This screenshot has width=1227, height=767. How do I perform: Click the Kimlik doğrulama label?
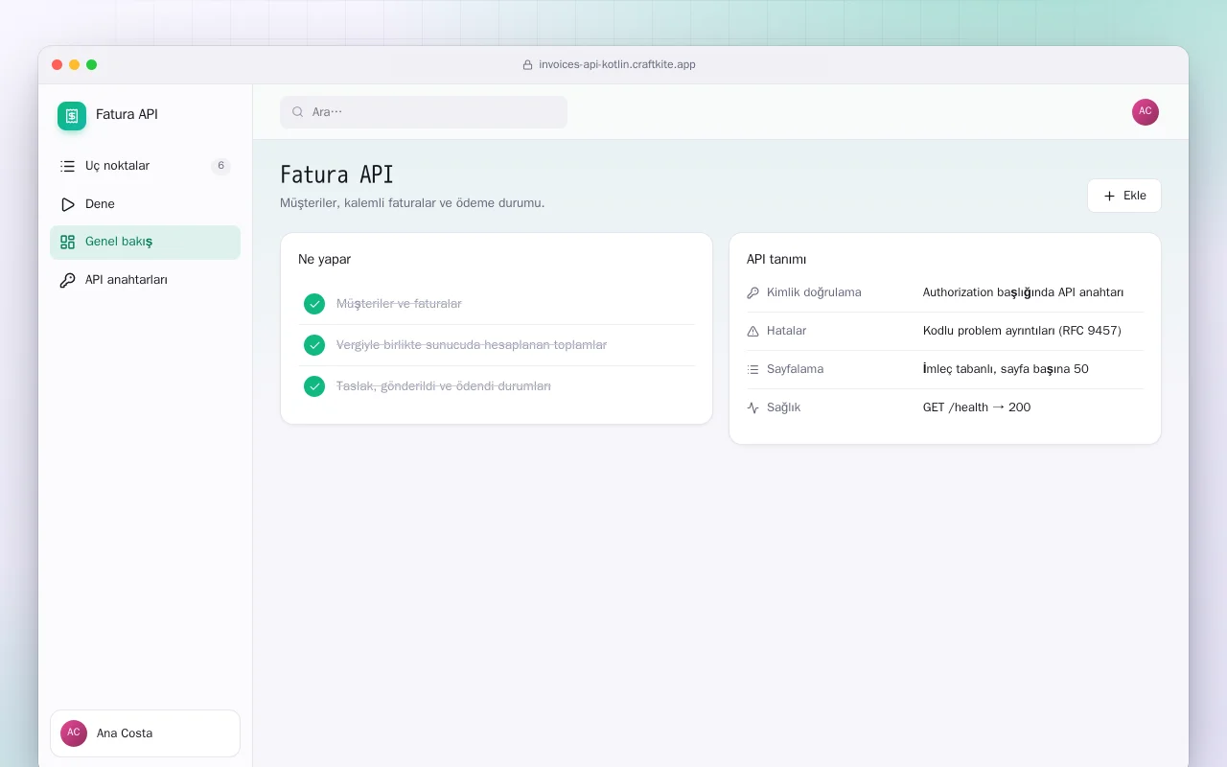point(814,292)
